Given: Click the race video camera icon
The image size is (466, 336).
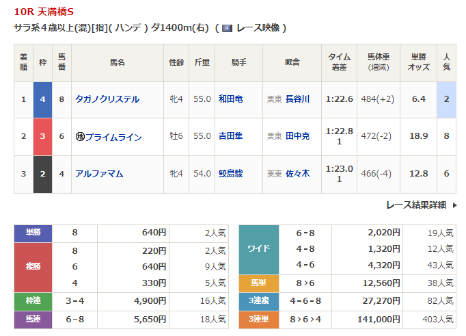Looking at the screenshot, I should (x=228, y=28).
